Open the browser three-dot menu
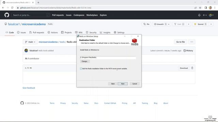This screenshot has height=122, width=218. click(x=215, y=8)
